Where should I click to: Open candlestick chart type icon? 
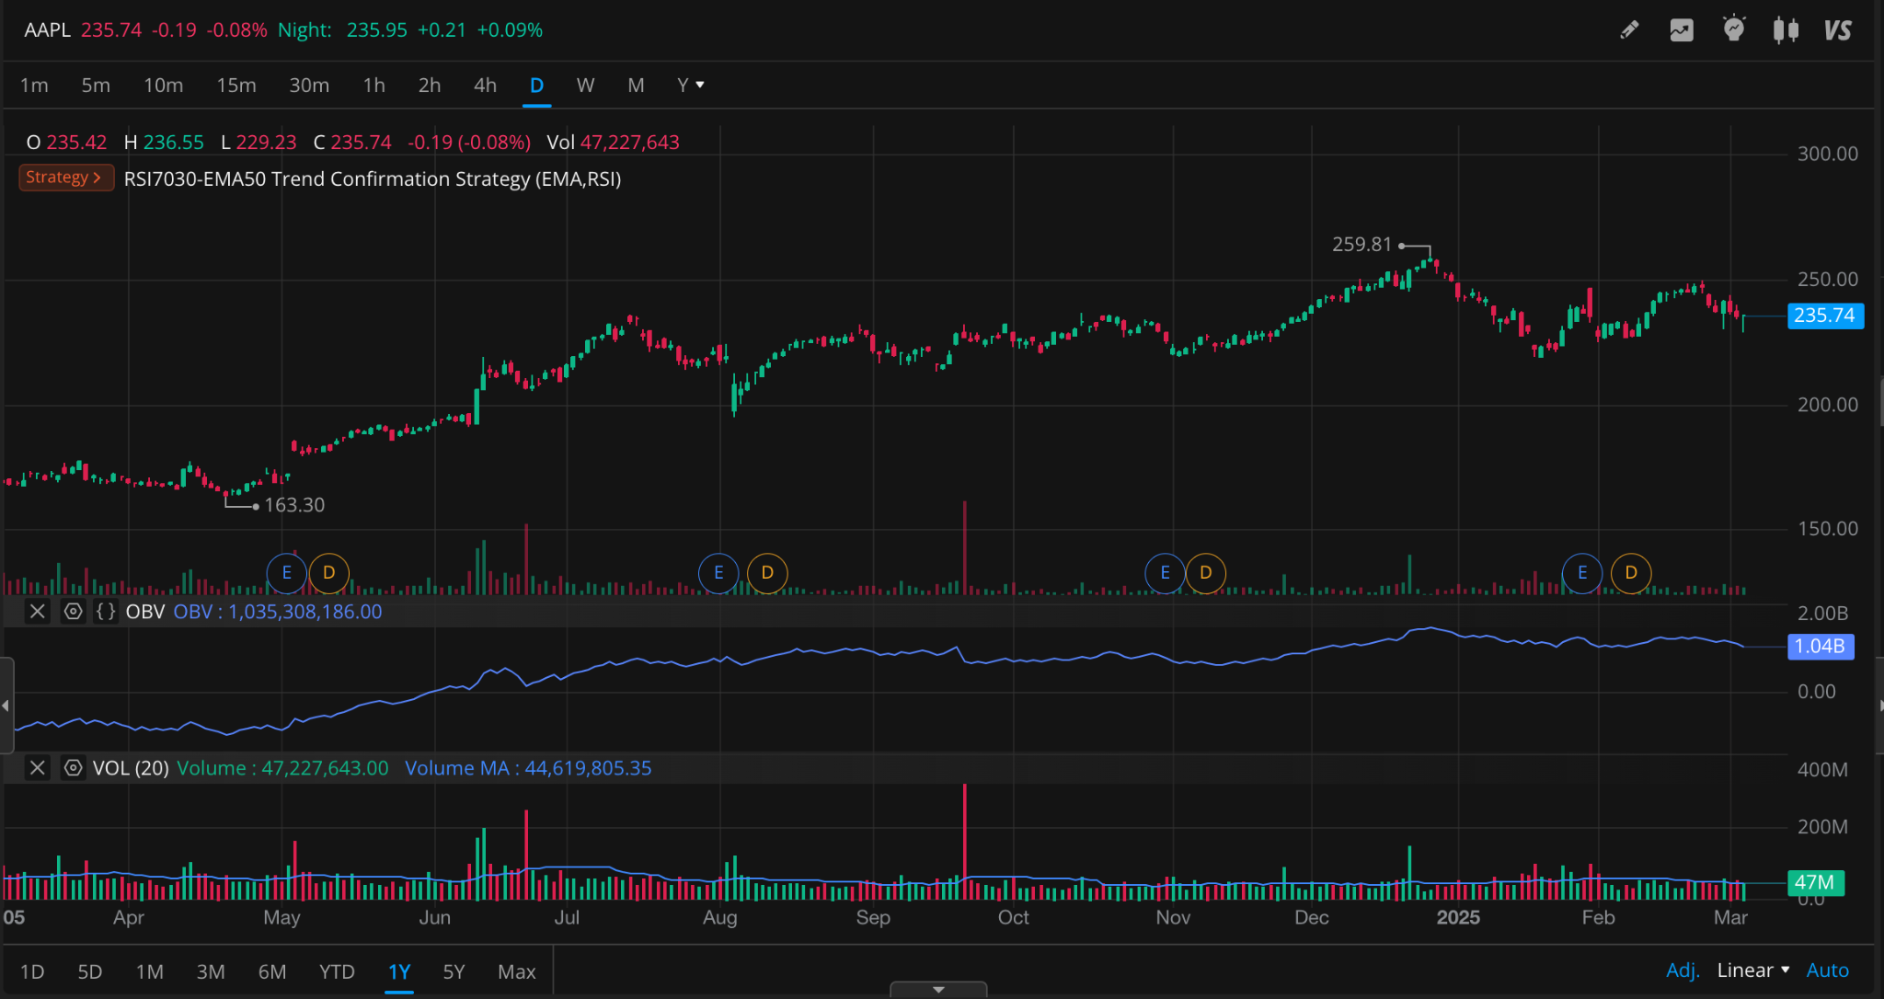pyautogui.click(x=1786, y=30)
